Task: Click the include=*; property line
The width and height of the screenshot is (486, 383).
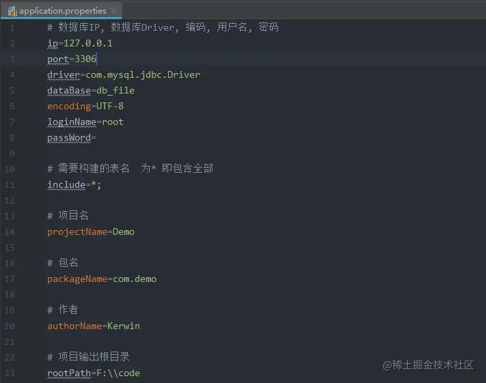Action: coord(74,185)
